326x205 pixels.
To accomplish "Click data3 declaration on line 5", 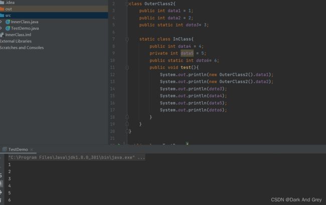I will point(192,25).
